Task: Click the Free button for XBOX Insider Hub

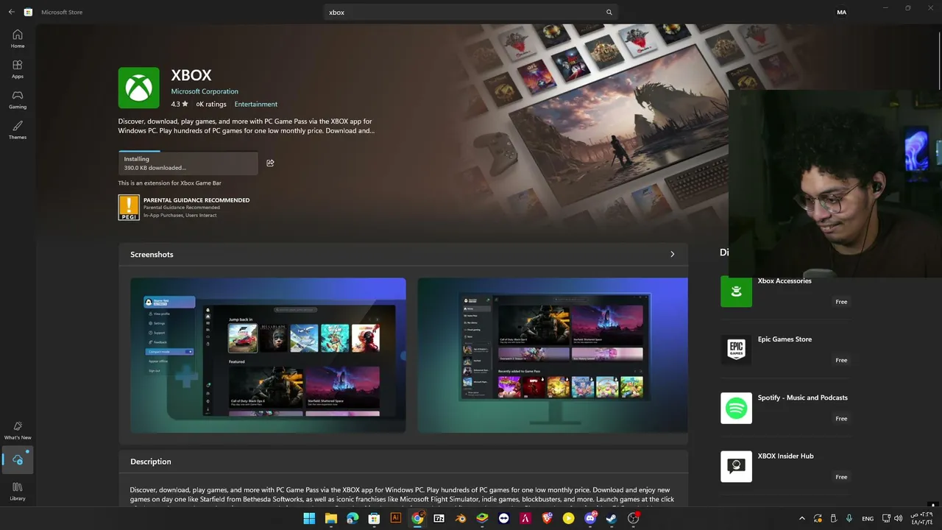Action: click(841, 477)
